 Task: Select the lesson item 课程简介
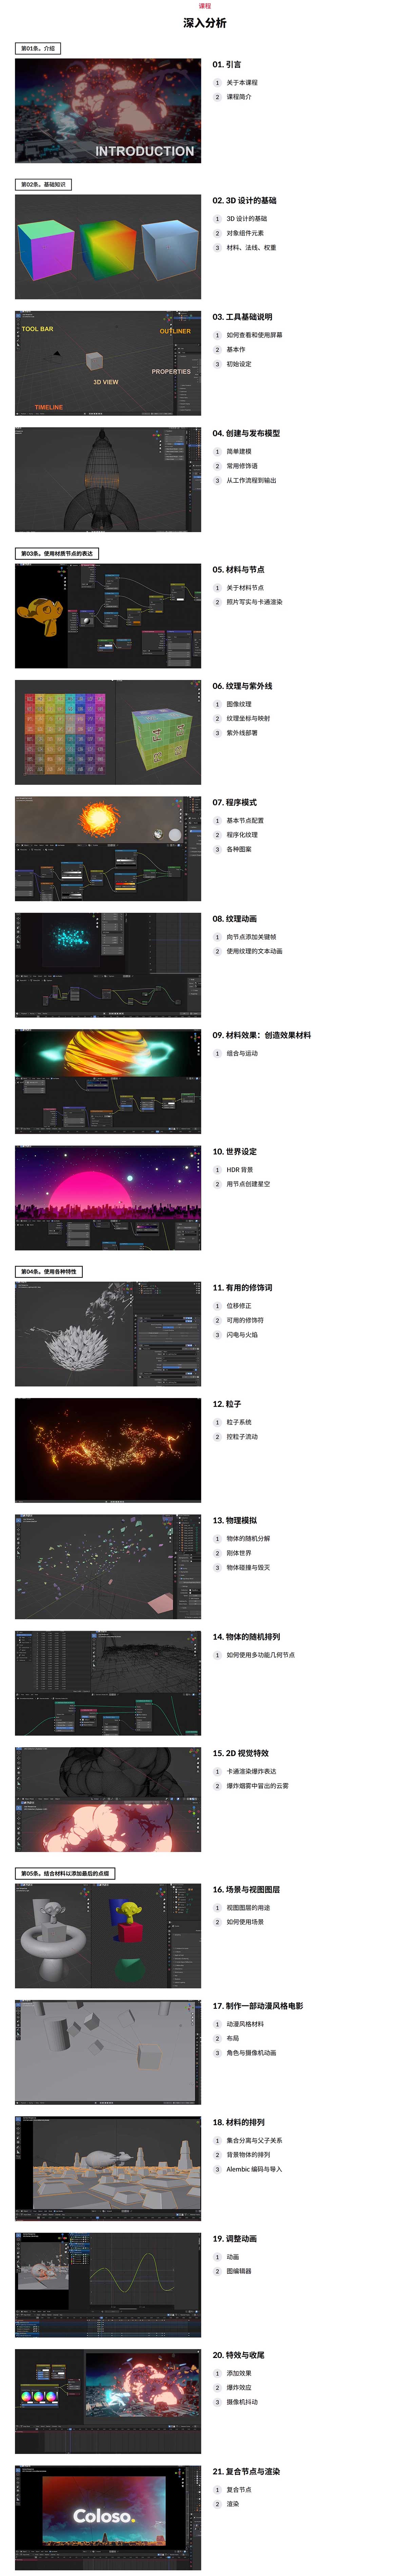click(239, 97)
